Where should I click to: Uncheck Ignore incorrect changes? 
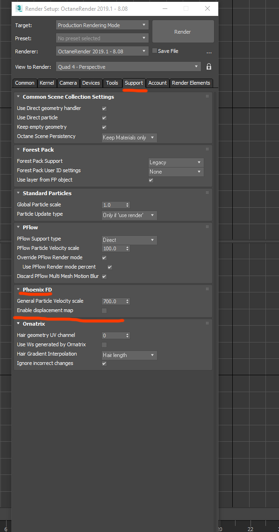pyautogui.click(x=104, y=364)
